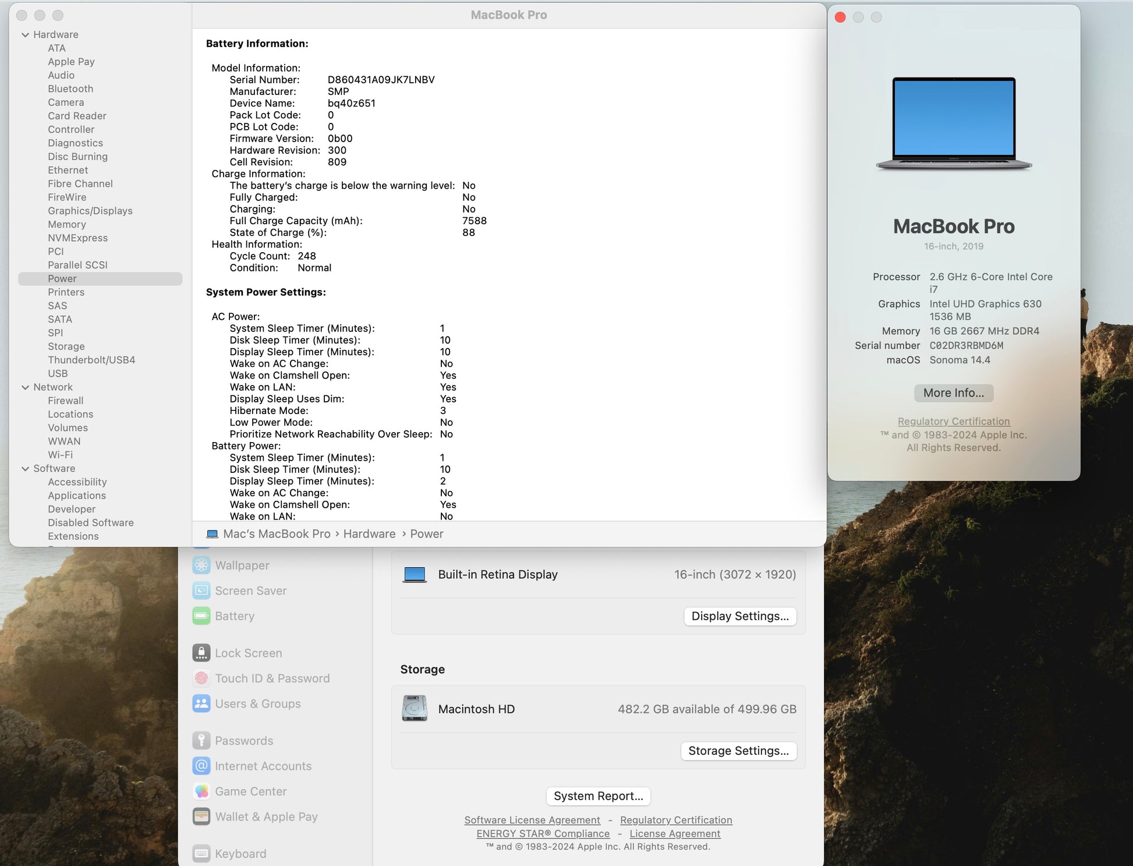1133x866 pixels.
Task: Collapse the Network tree section
Action: [x=25, y=387]
